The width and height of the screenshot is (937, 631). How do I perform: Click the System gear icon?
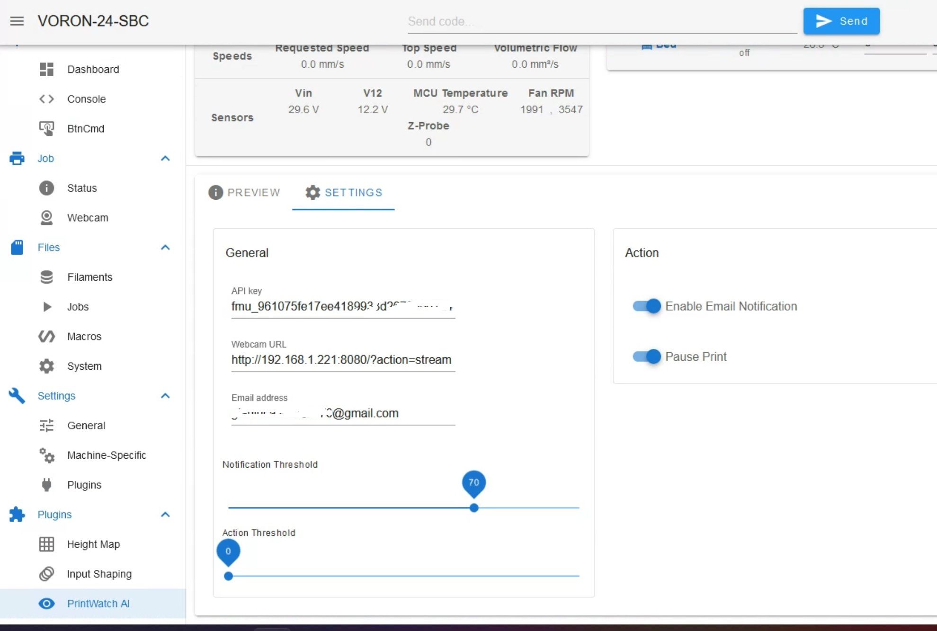pyautogui.click(x=46, y=366)
